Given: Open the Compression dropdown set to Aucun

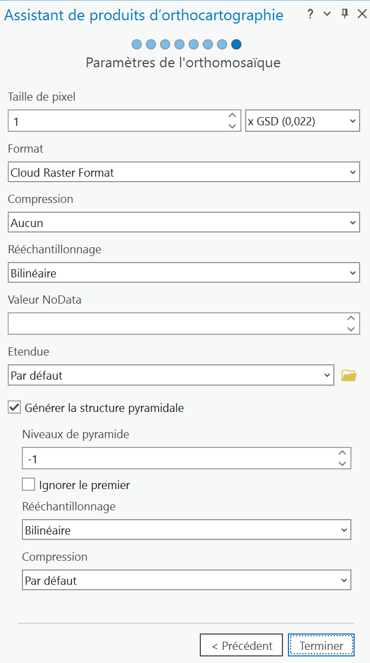Looking at the screenshot, I should click(x=184, y=223).
